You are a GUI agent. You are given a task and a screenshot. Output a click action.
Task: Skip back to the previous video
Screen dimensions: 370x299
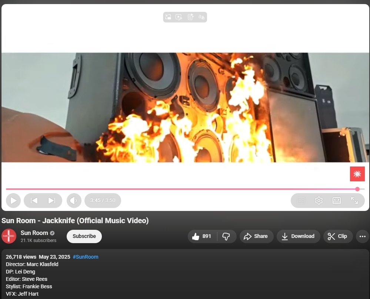[34, 201]
